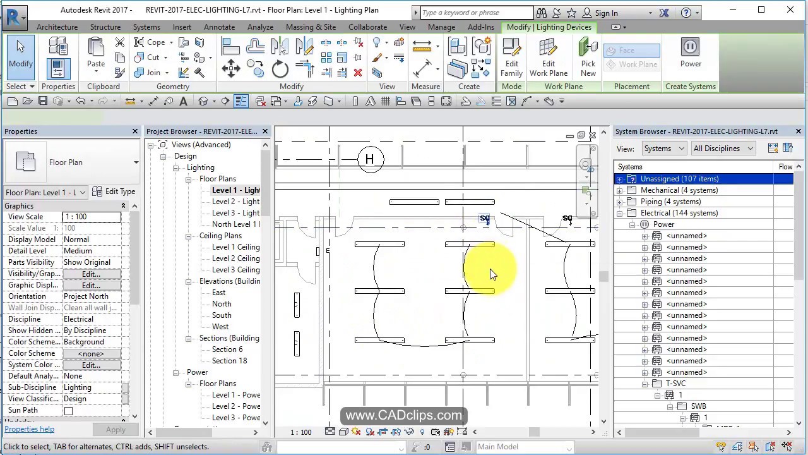The width and height of the screenshot is (808, 455).
Task: Edit the View Scale value field
Action: (x=92, y=217)
